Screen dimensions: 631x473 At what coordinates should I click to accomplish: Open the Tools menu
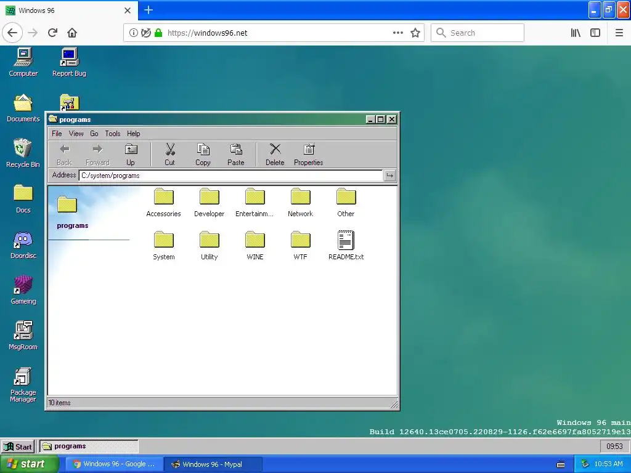[x=113, y=134]
